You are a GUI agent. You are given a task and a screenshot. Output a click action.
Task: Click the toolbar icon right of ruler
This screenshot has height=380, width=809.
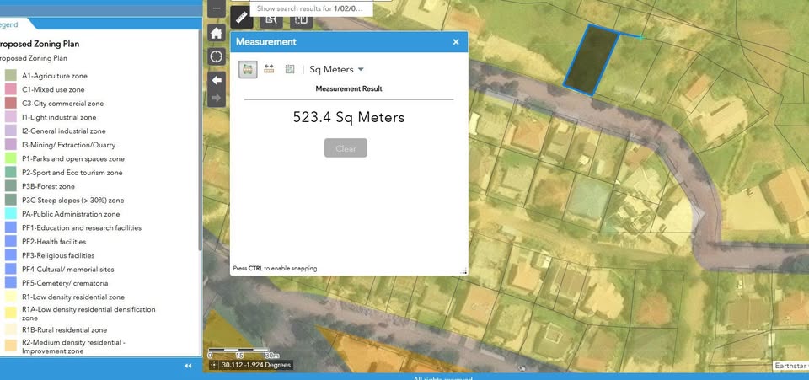point(271,17)
